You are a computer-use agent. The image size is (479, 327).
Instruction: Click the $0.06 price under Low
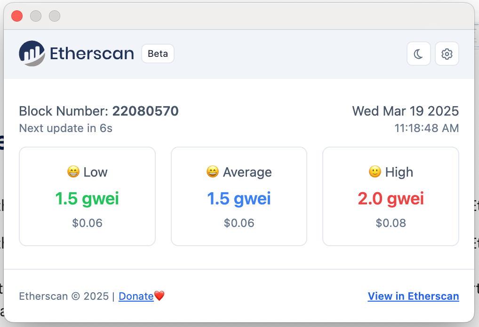tap(87, 223)
